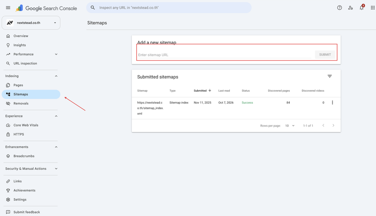Viewport: 376px width, 216px height.
Task: Click the Breadcrumbs layers icon
Action: pos(8,156)
